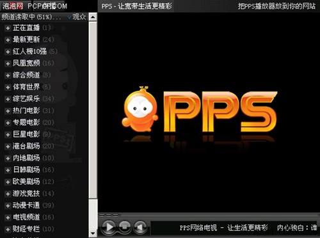
Task: Open the 把PPS播放器放到你的网站 link
Action: (276, 6)
